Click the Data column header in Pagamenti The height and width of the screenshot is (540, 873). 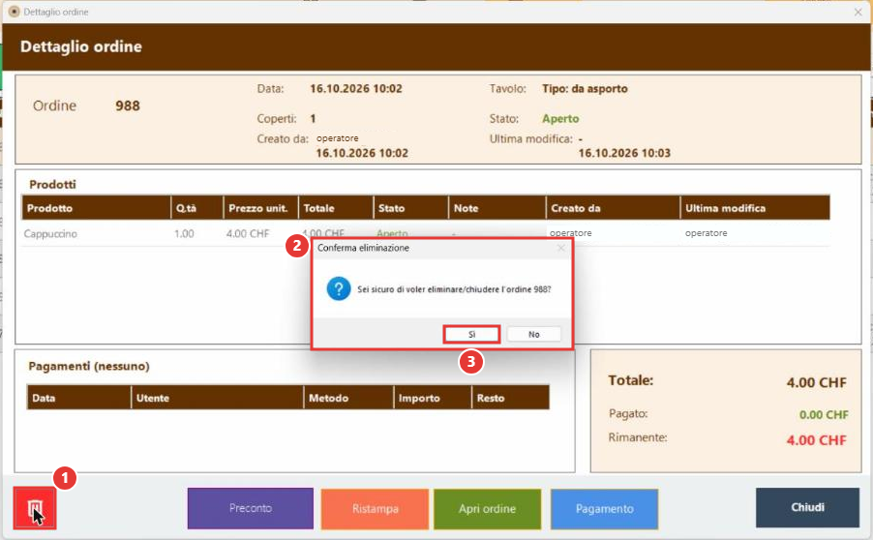tap(78, 398)
